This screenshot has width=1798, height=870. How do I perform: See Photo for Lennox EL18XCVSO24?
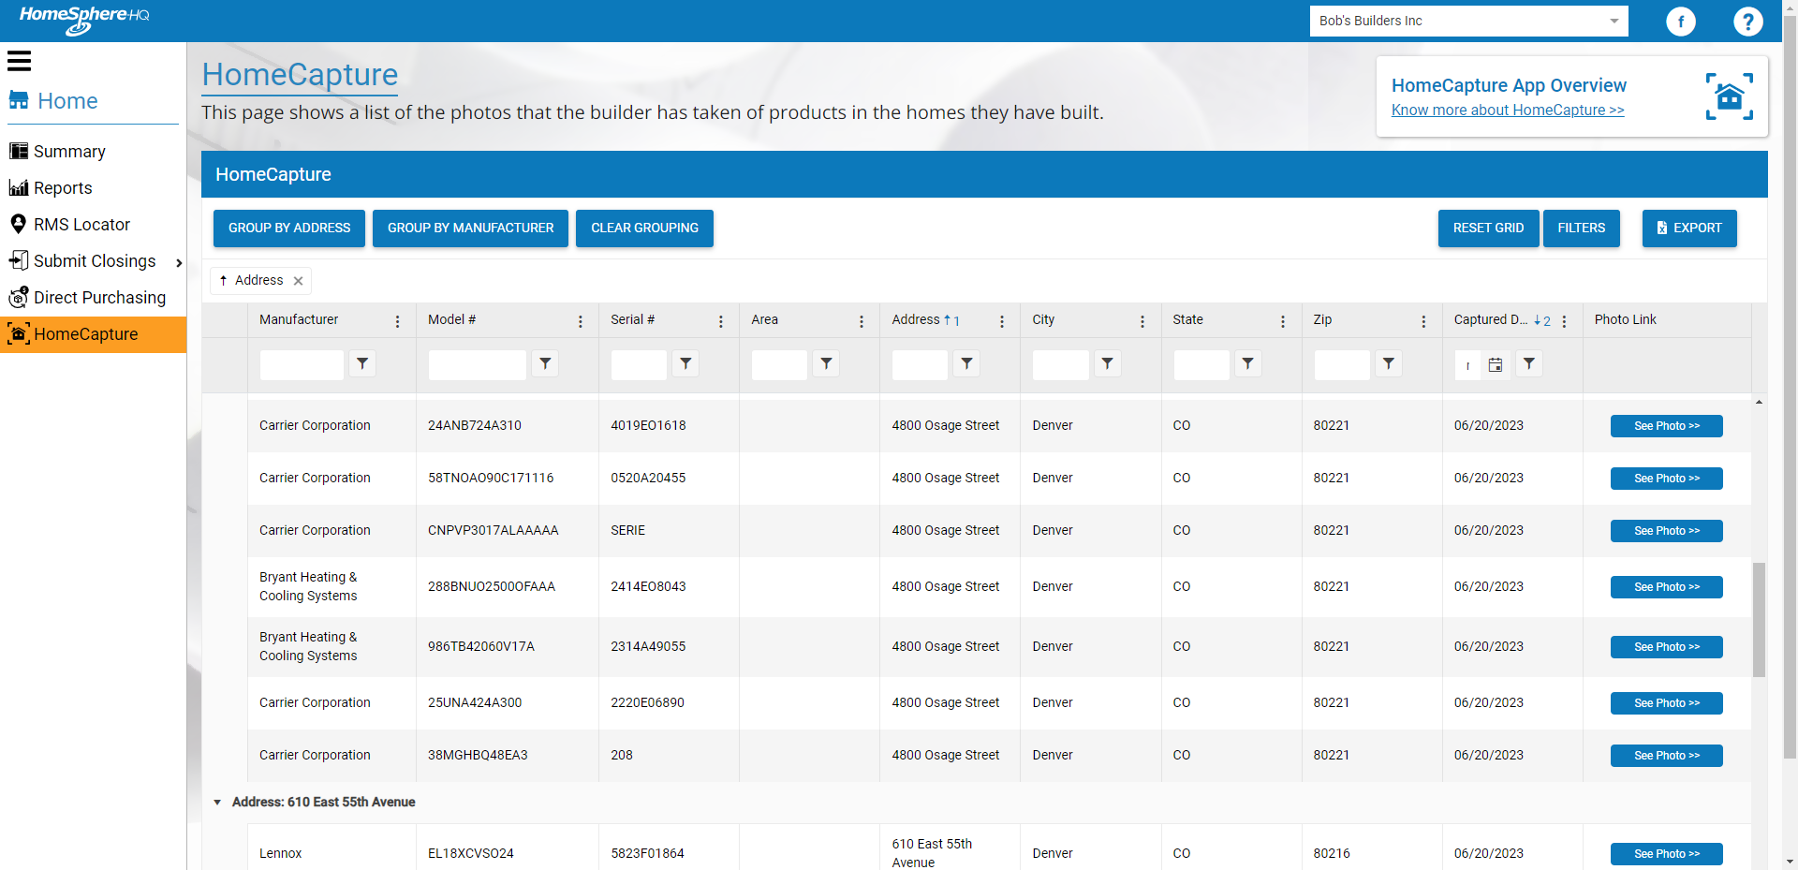click(x=1667, y=854)
